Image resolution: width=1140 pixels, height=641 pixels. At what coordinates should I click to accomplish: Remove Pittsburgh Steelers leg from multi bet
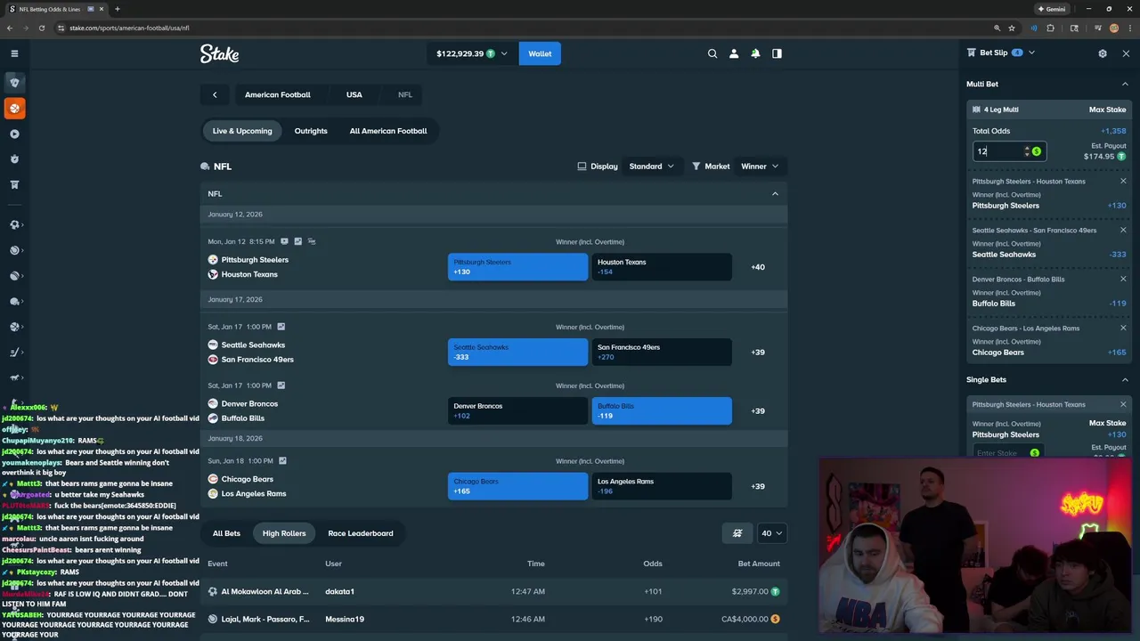coord(1123,182)
